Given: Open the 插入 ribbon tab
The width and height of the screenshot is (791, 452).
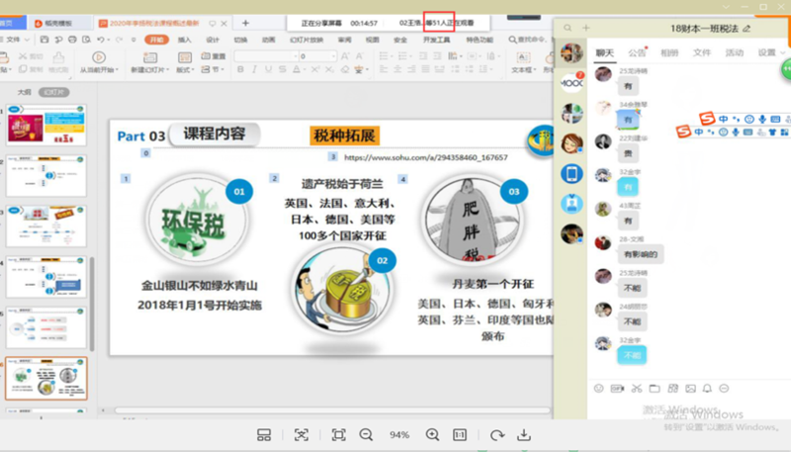Looking at the screenshot, I should (x=185, y=40).
